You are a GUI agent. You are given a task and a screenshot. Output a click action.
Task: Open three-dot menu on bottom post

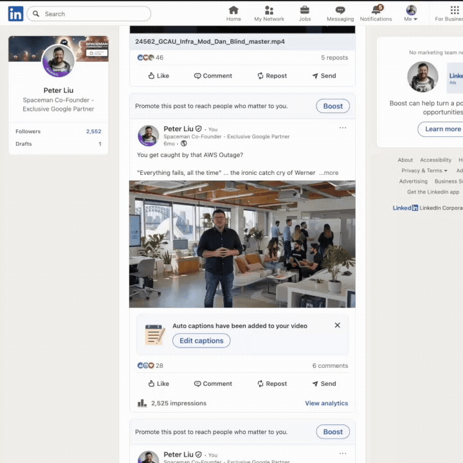(x=343, y=453)
